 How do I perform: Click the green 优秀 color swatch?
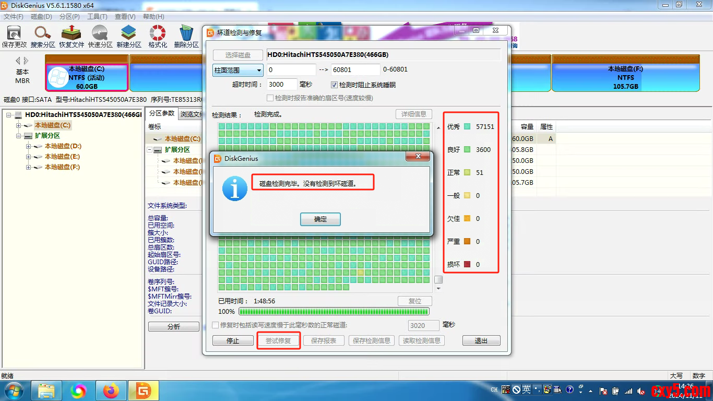pyautogui.click(x=467, y=126)
